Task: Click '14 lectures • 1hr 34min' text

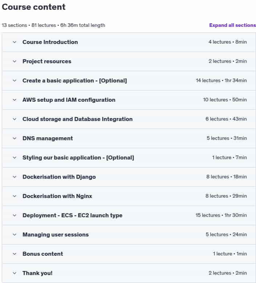Action: (222, 80)
